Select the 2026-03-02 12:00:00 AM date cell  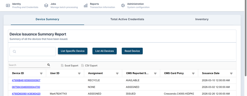coord(216,87)
